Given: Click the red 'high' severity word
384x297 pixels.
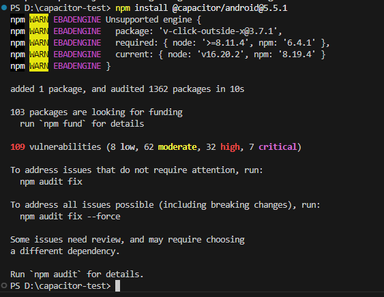Looking at the screenshot, I should 231,147.
